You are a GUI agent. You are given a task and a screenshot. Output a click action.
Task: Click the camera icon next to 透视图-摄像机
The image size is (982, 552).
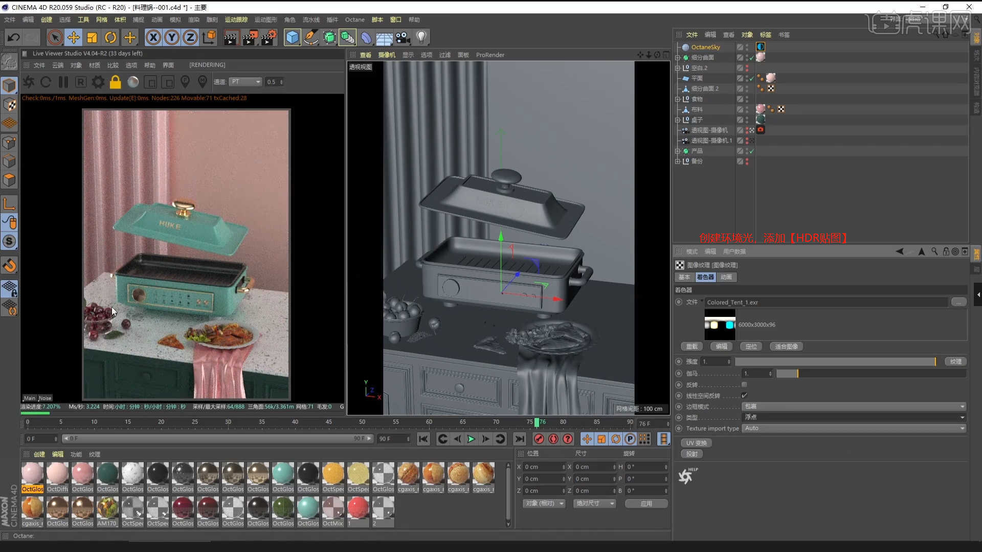tap(761, 130)
